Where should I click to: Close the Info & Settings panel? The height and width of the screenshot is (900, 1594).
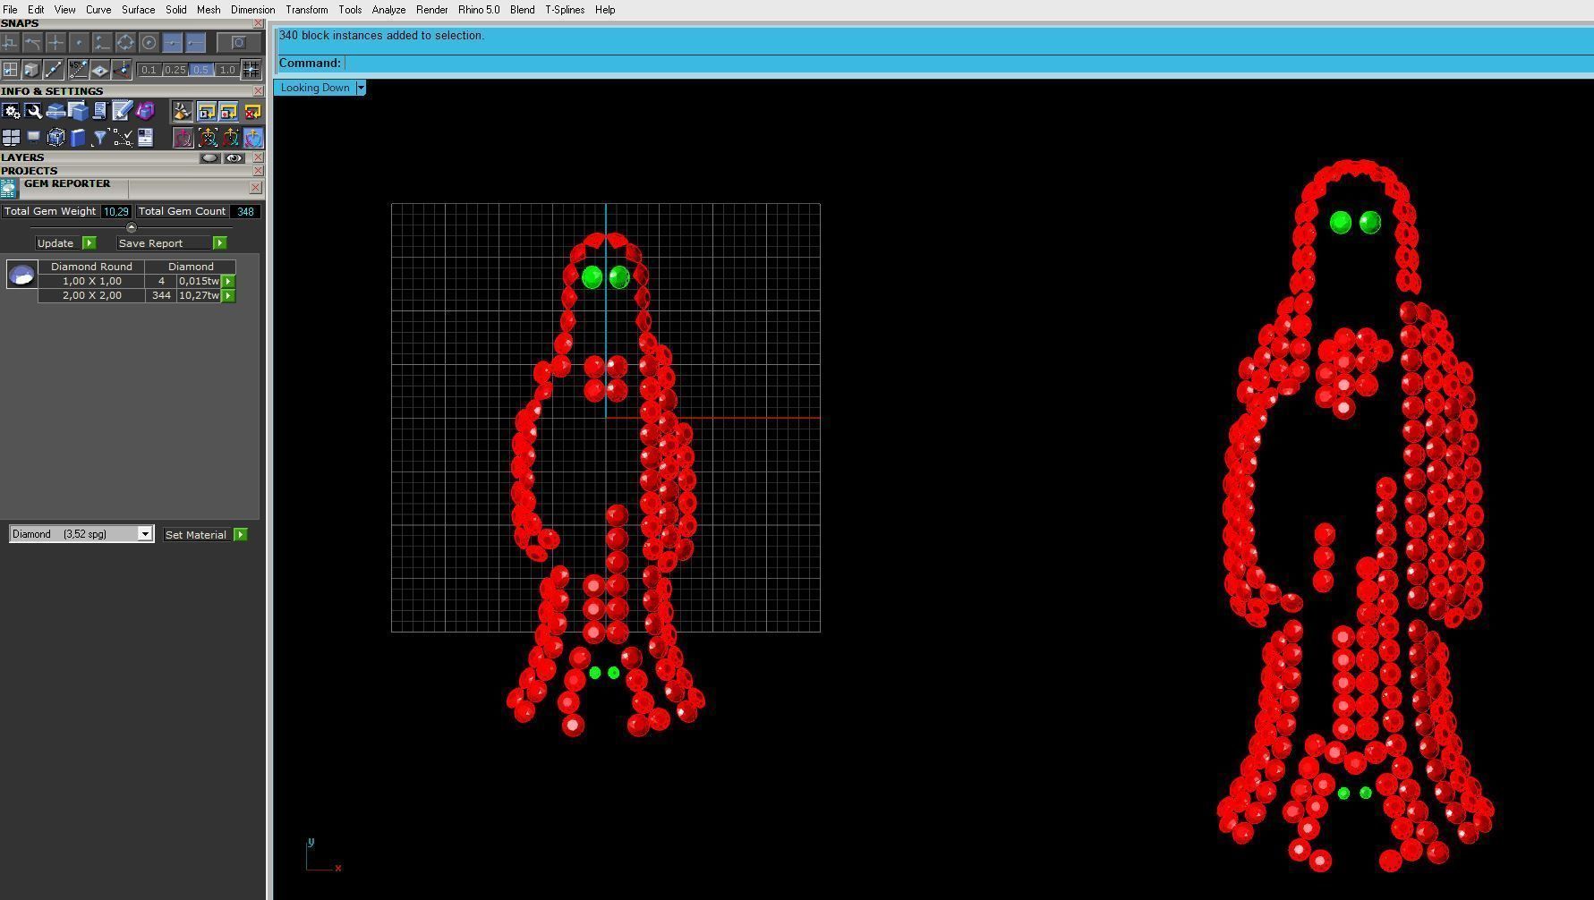point(259,91)
